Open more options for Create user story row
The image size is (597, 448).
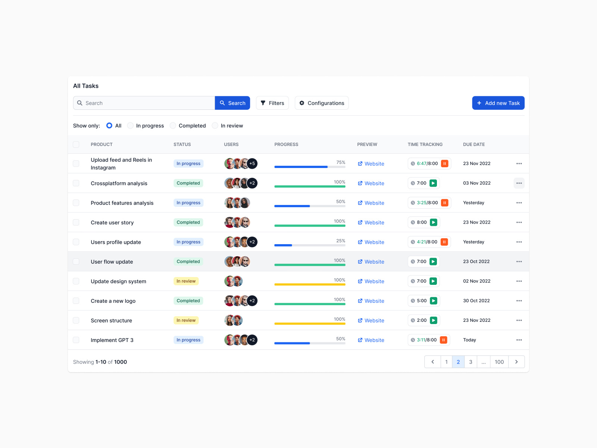click(519, 223)
